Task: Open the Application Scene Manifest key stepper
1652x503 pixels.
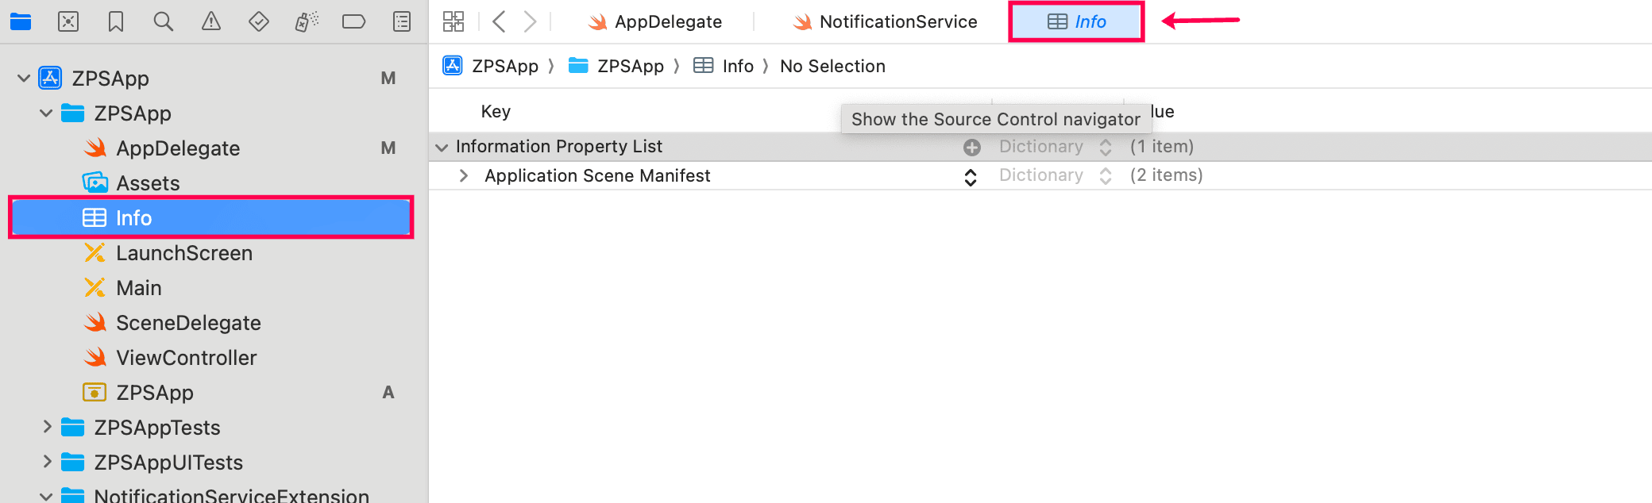Action: (x=971, y=176)
